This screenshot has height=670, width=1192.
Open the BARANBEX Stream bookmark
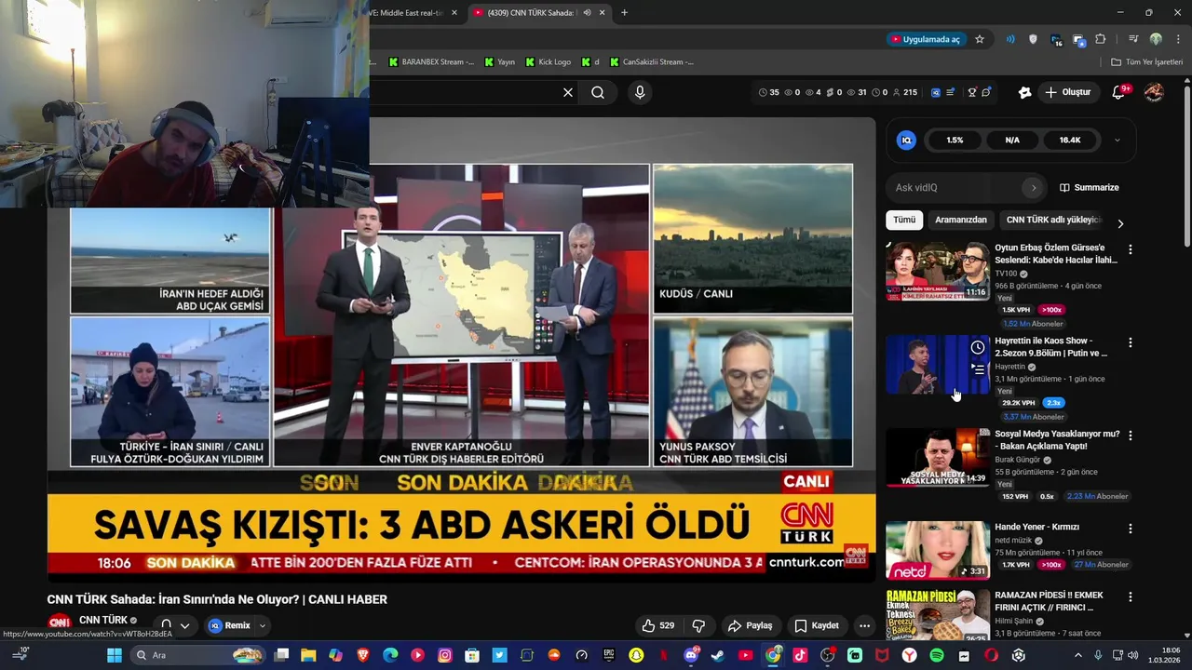431,62
